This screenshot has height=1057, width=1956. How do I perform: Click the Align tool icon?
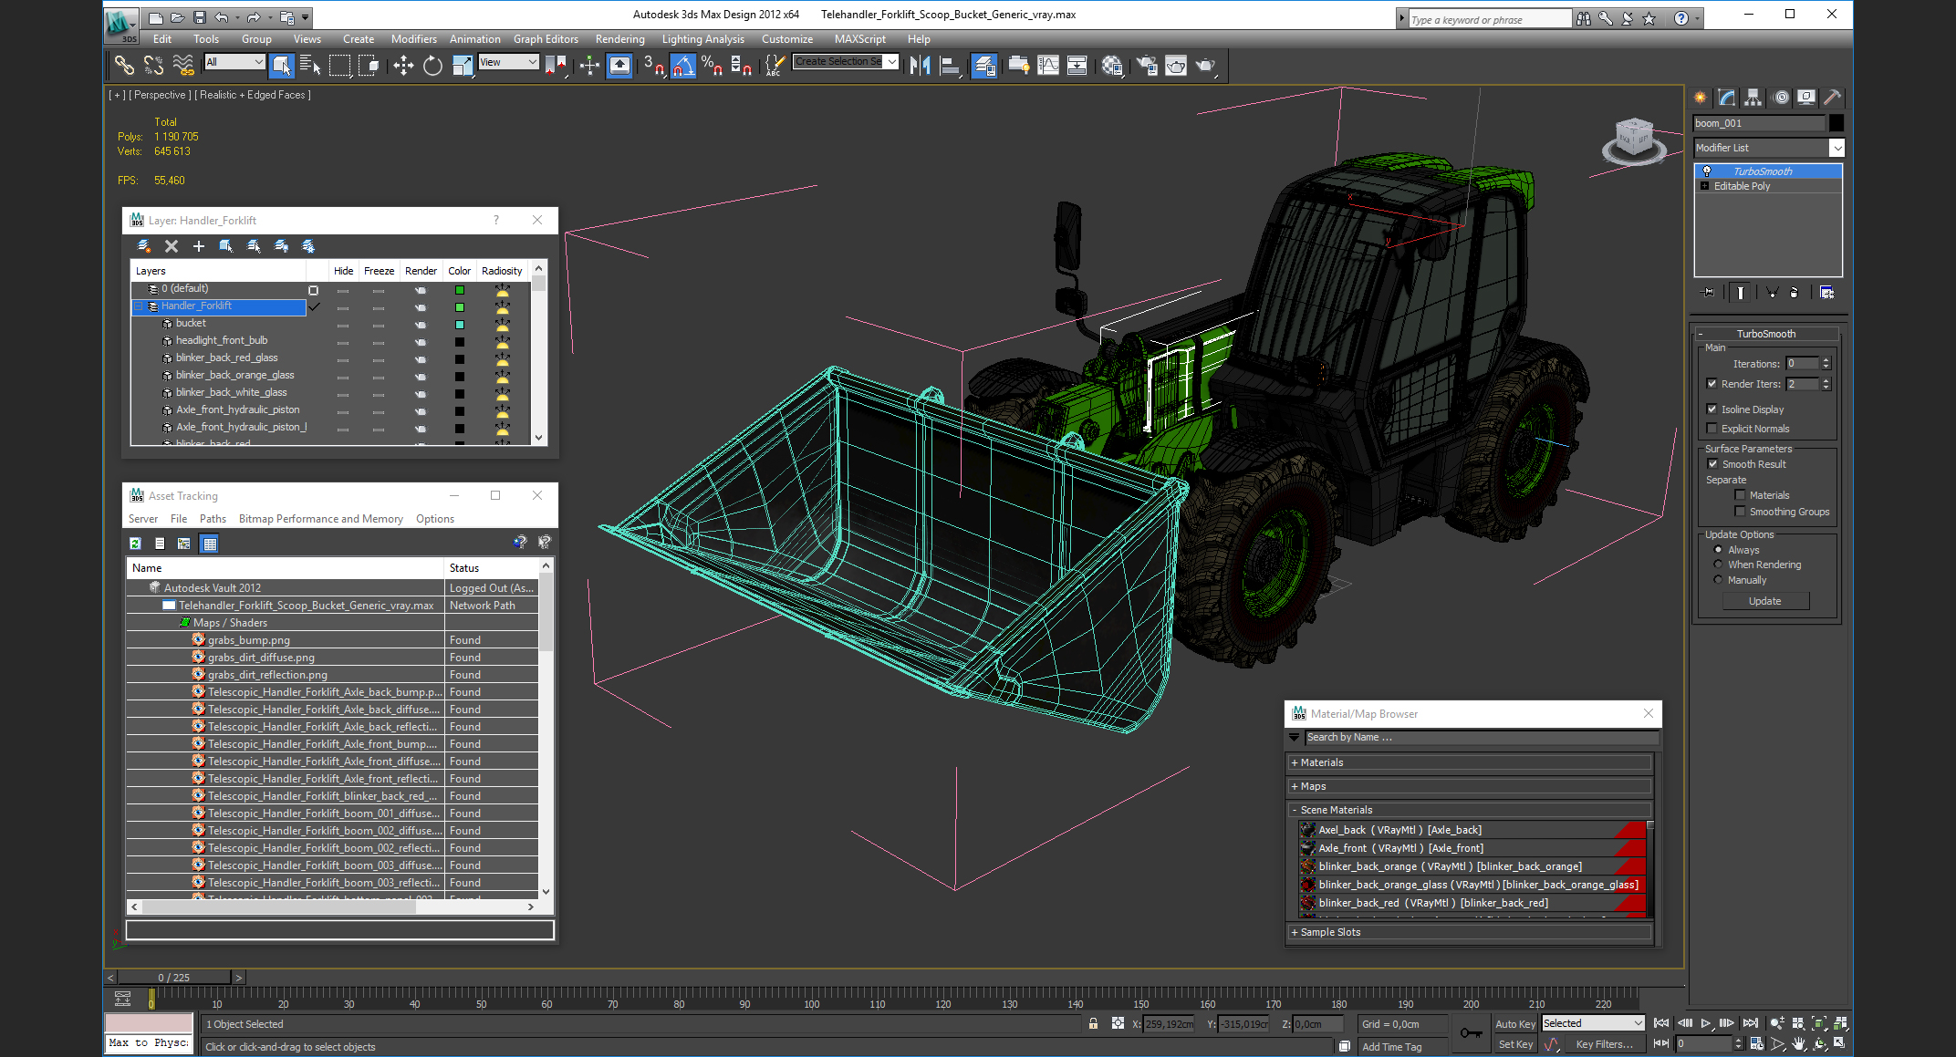tap(950, 65)
